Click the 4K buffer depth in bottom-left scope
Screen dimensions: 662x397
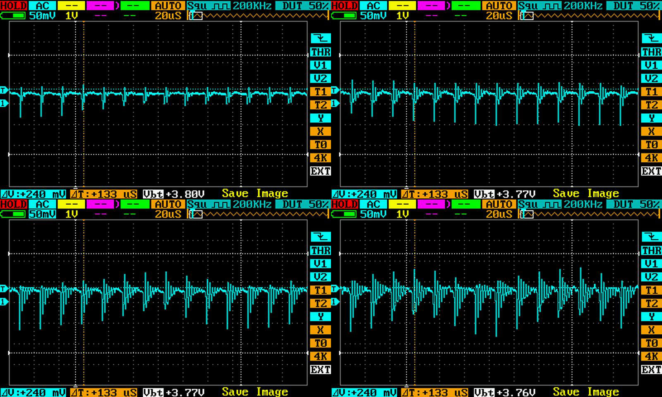click(x=320, y=356)
